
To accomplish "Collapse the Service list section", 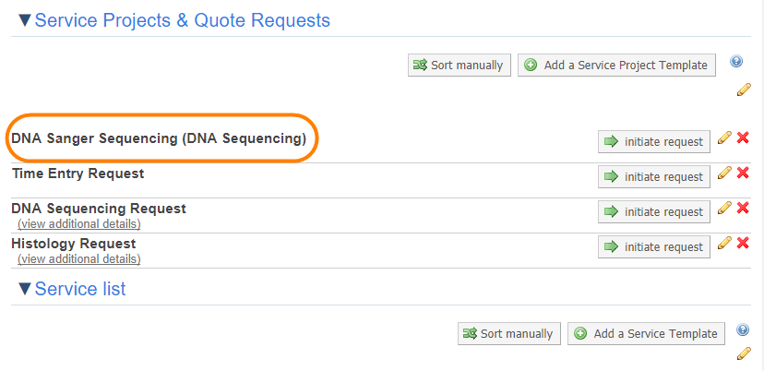I will click(x=24, y=289).
